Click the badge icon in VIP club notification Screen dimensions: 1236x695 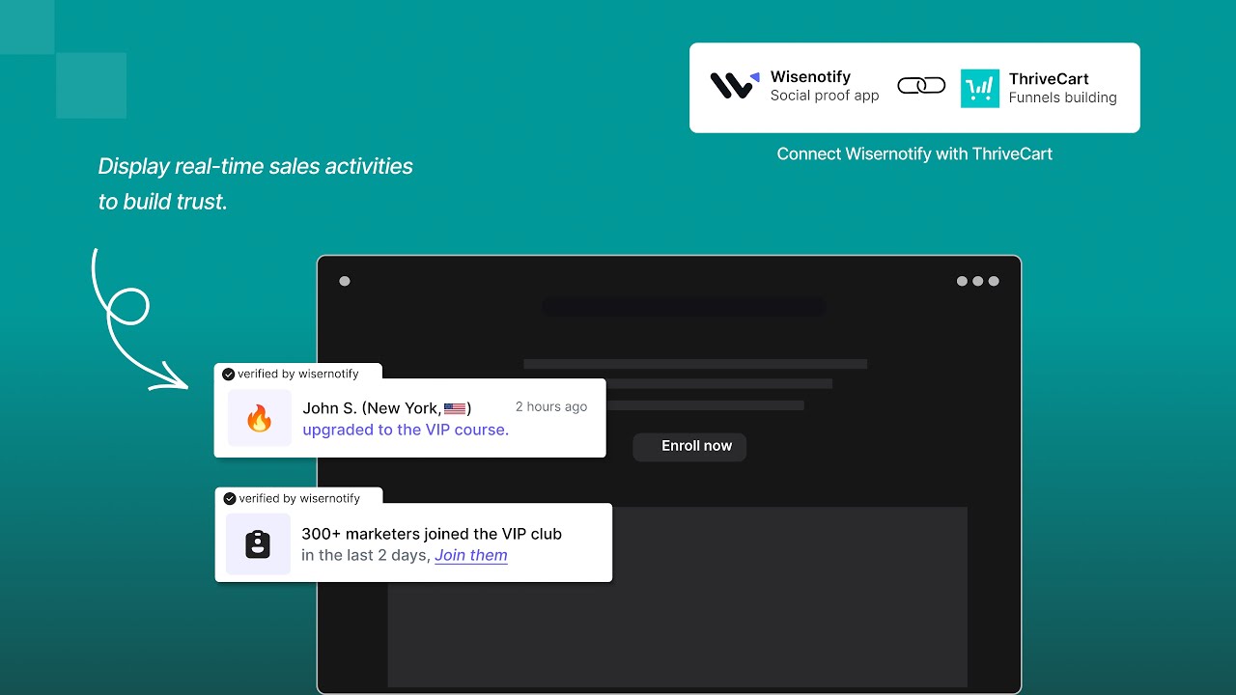point(258,544)
